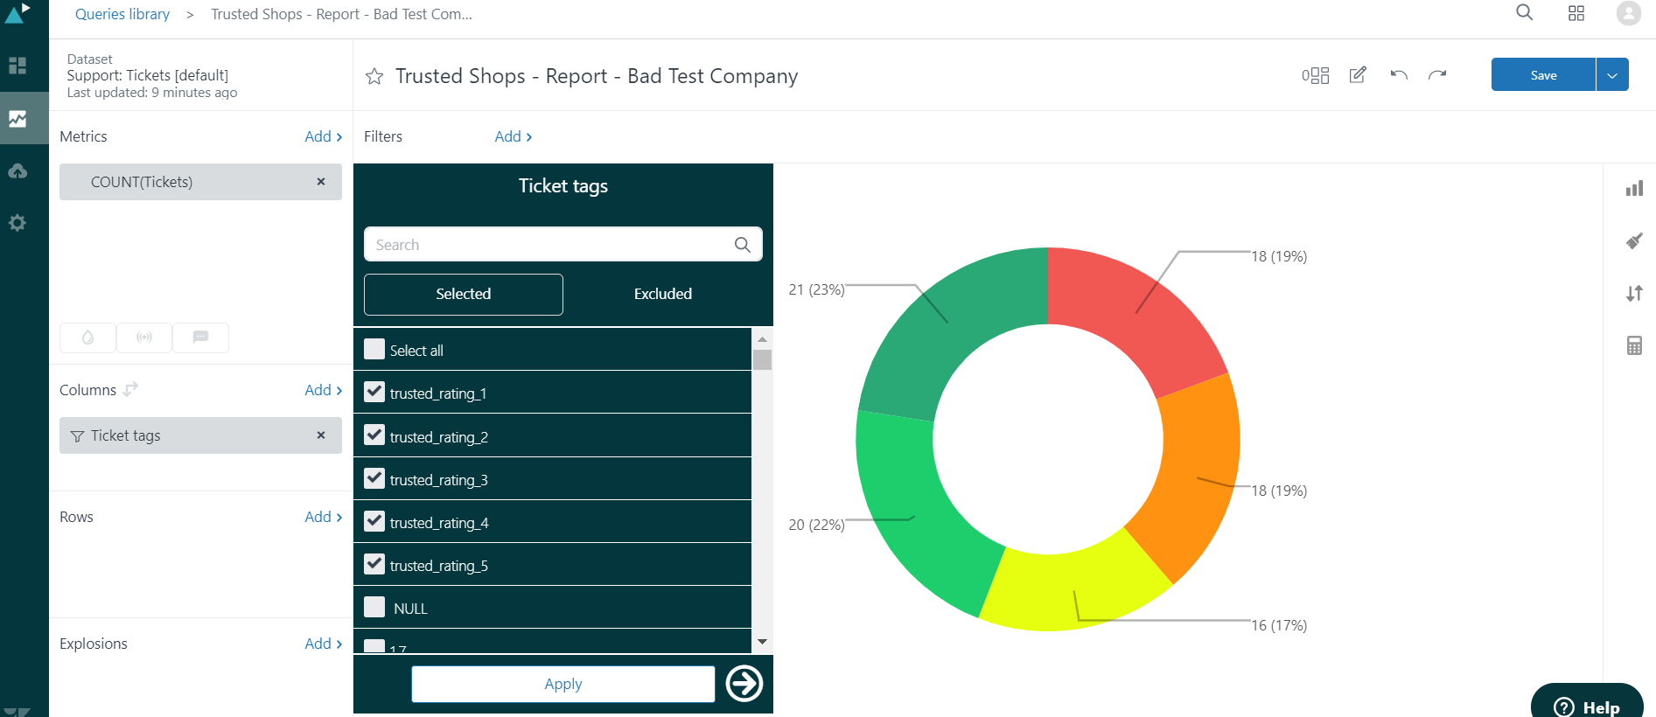Expand Add for Metrics
Viewport: 1656px width, 717px height.
[x=323, y=136]
